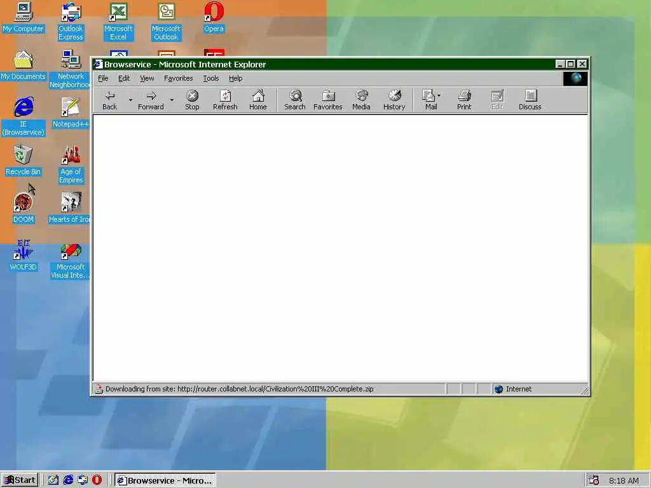
Task: Select the Microsoft Outlook desktop icon
Action: (x=166, y=22)
